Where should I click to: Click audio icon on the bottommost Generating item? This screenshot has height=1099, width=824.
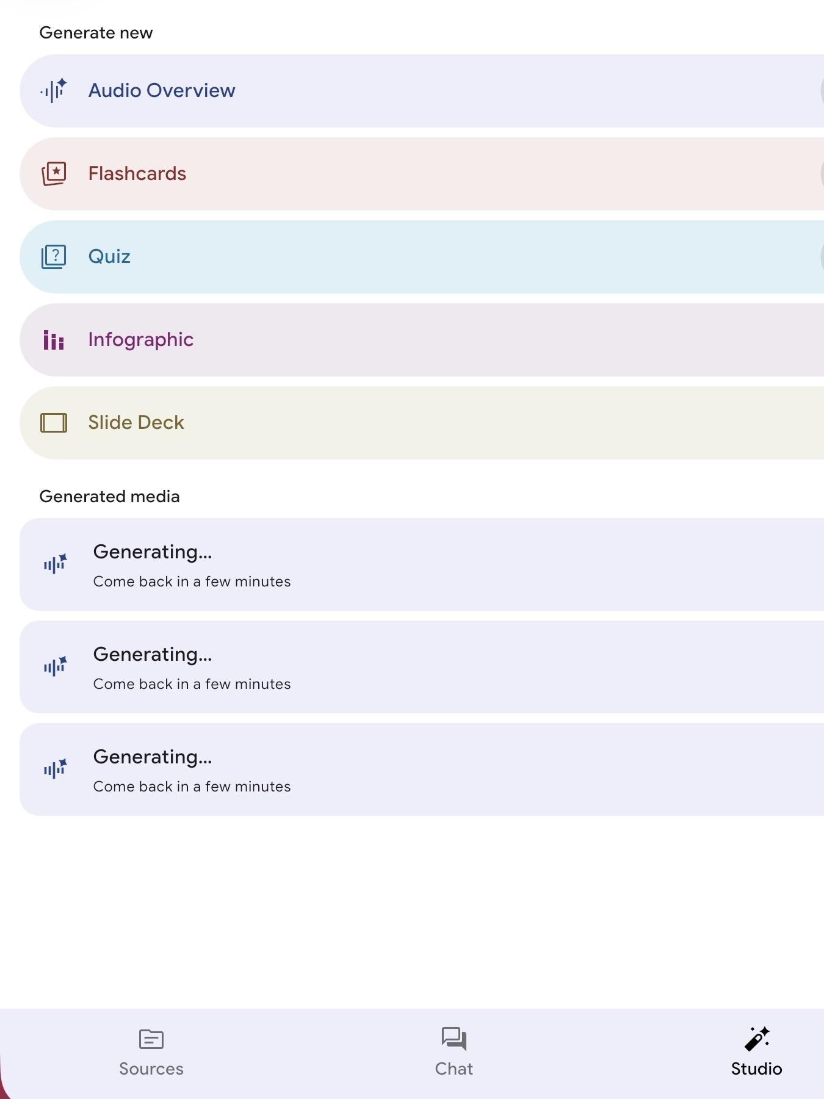pyautogui.click(x=55, y=769)
